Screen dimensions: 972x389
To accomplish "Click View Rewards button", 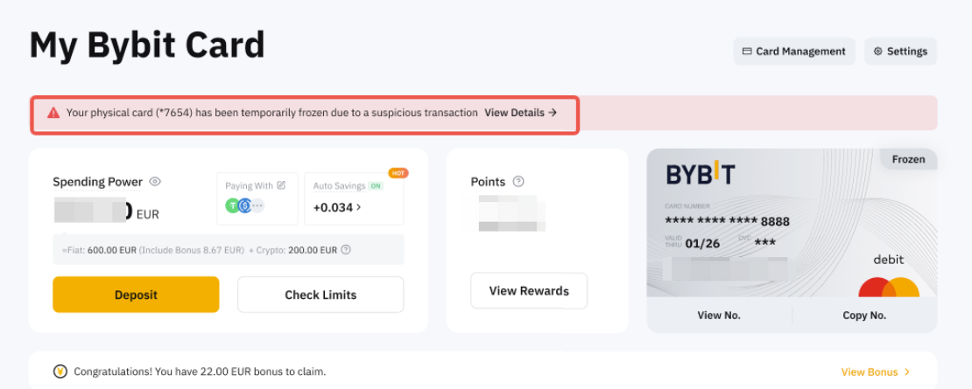I will [x=529, y=291].
